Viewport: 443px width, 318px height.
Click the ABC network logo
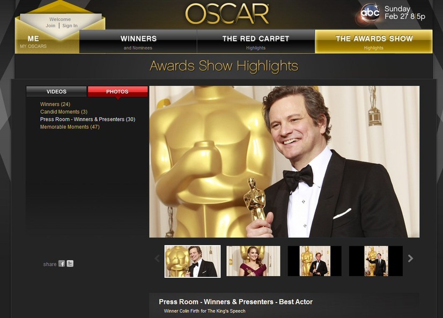pos(370,13)
